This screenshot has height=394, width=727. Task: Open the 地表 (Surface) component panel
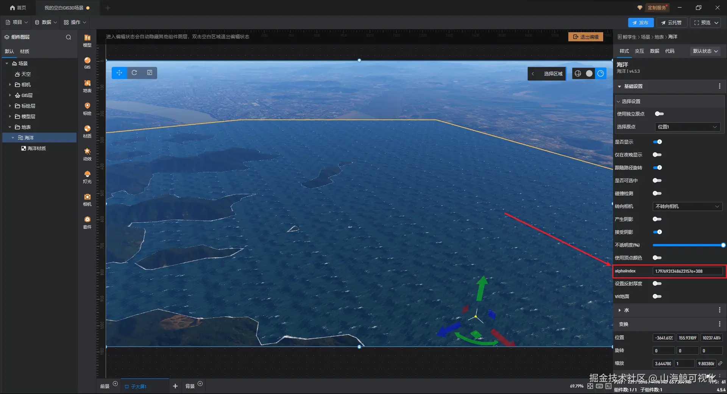click(87, 86)
